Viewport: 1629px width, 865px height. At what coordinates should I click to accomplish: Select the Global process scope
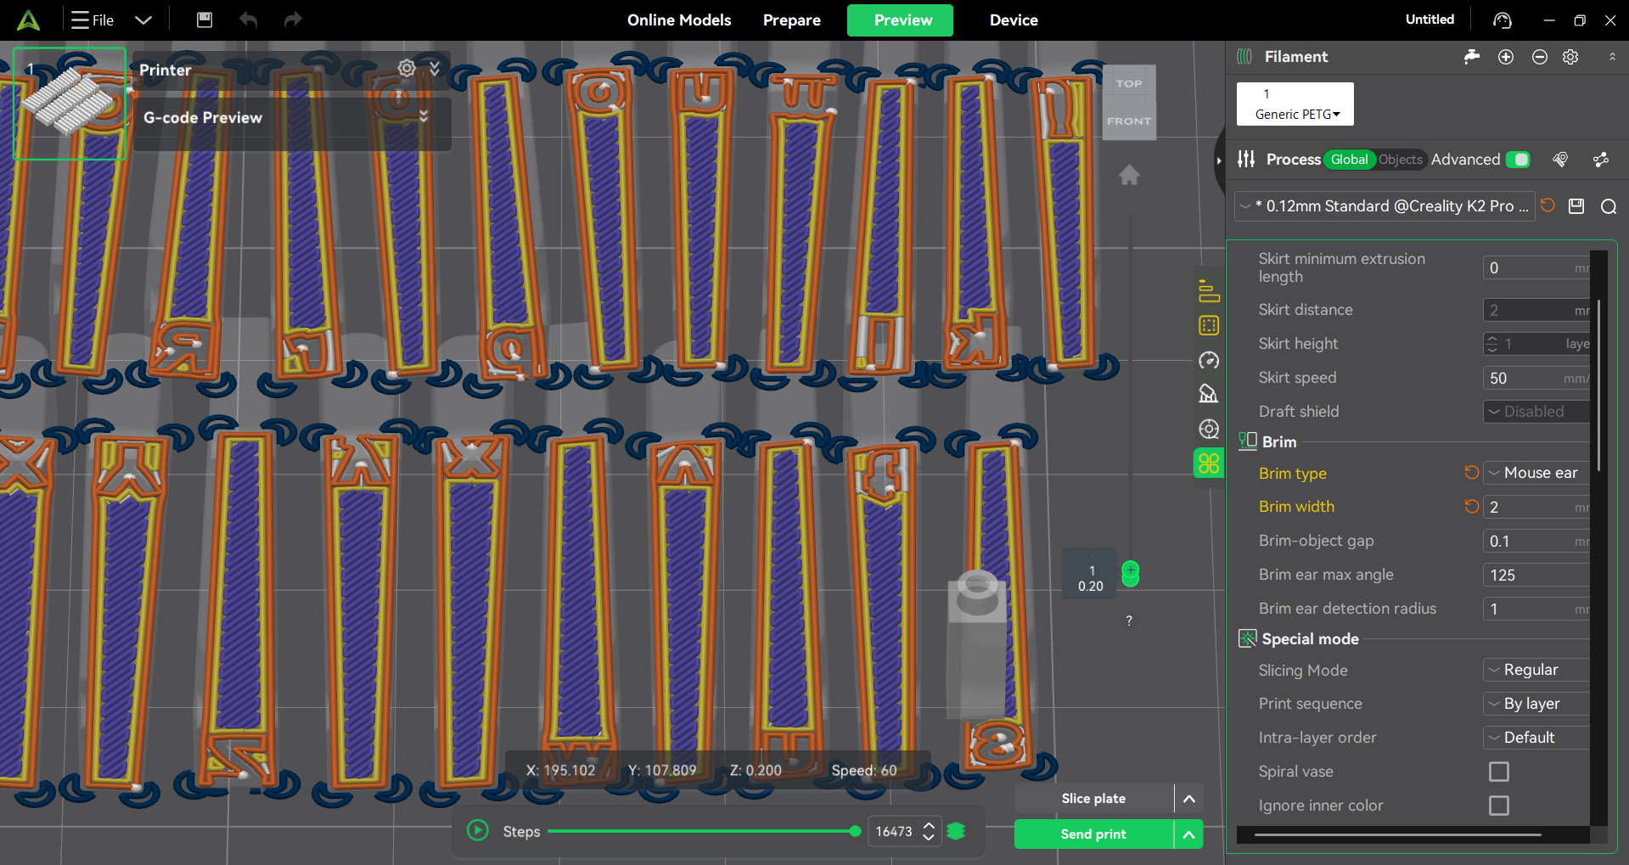[x=1349, y=160]
